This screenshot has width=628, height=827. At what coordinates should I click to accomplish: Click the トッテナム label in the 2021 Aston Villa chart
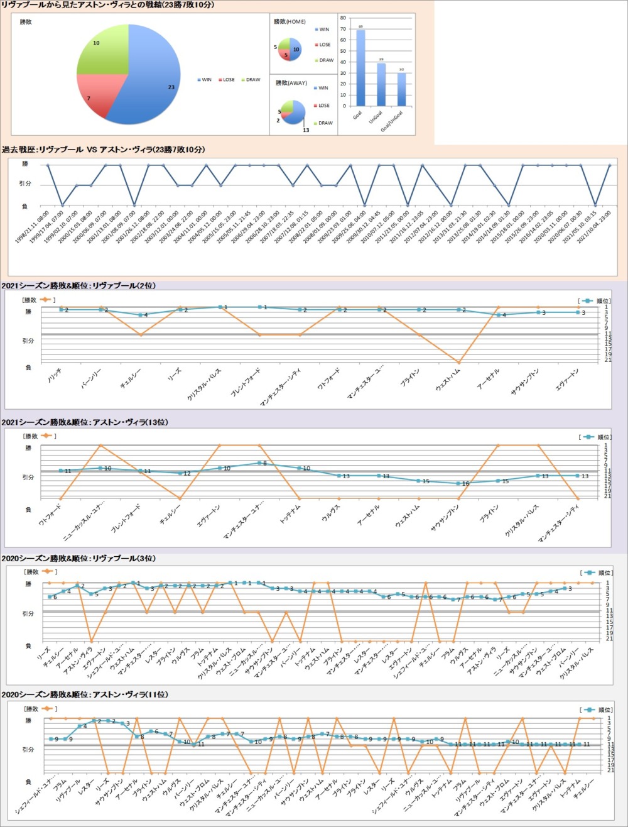(x=290, y=515)
